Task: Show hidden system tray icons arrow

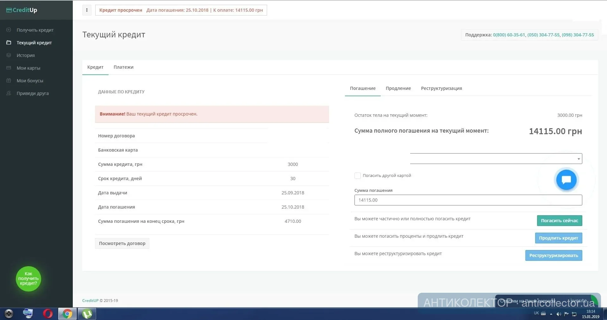Action: (551, 314)
